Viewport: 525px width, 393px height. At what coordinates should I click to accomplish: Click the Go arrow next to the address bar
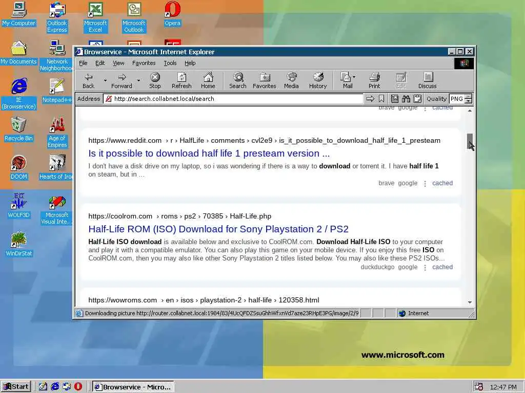[370, 99]
